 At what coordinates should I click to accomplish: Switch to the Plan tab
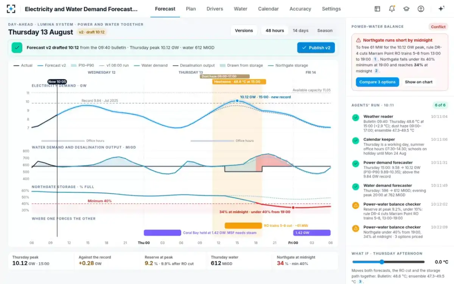pos(191,9)
